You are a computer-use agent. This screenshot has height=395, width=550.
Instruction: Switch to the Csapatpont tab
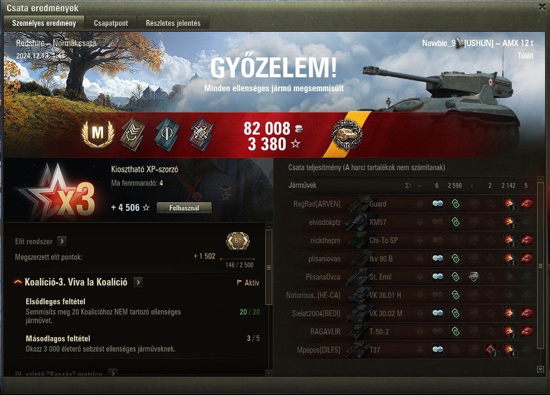[x=111, y=23]
